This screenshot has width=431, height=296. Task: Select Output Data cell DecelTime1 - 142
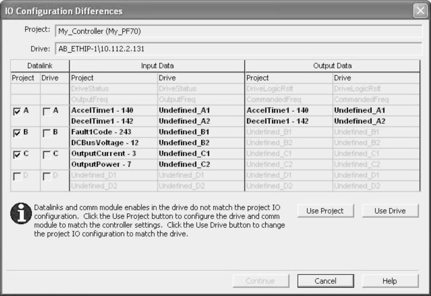[x=289, y=121]
